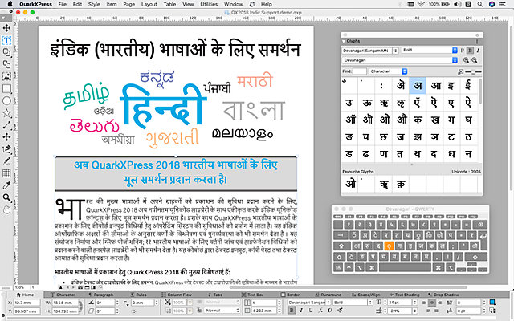This screenshot has height=321, width=514.
Task: Select the freehand Pencil drawing tool
Action: 6,161
